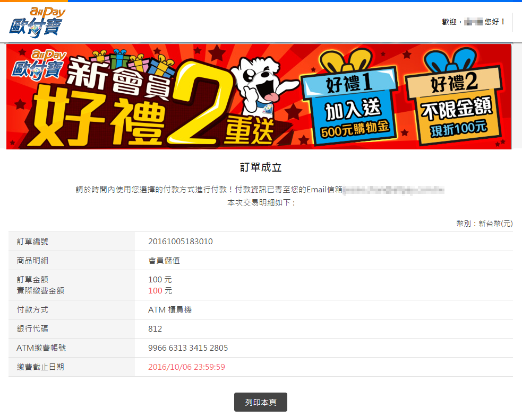Click the 銀行代碼 row label

click(x=32, y=328)
